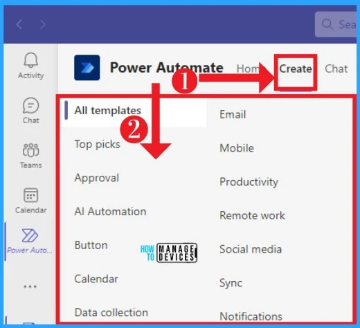The width and height of the screenshot is (360, 328).
Task: Select the Sync category
Action: coord(231,283)
